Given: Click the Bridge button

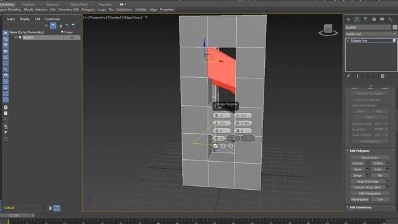Looking at the screenshot, I should coord(358,175).
